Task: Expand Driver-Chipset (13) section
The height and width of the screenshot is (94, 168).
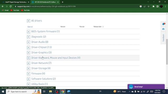Action: tap(29, 47)
